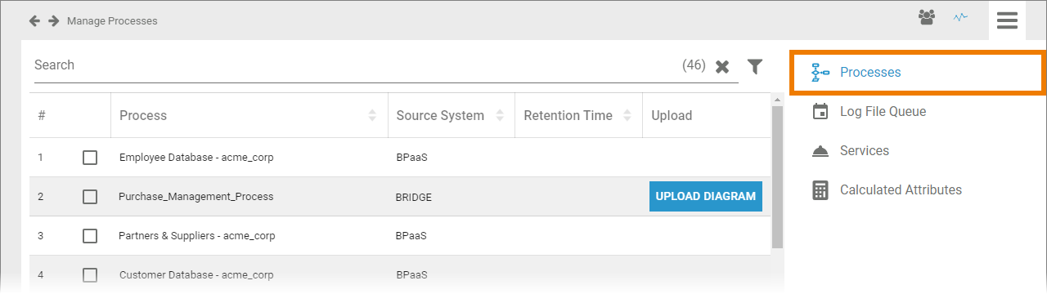
Task: Sort by Process column arrows
Action: (373, 115)
